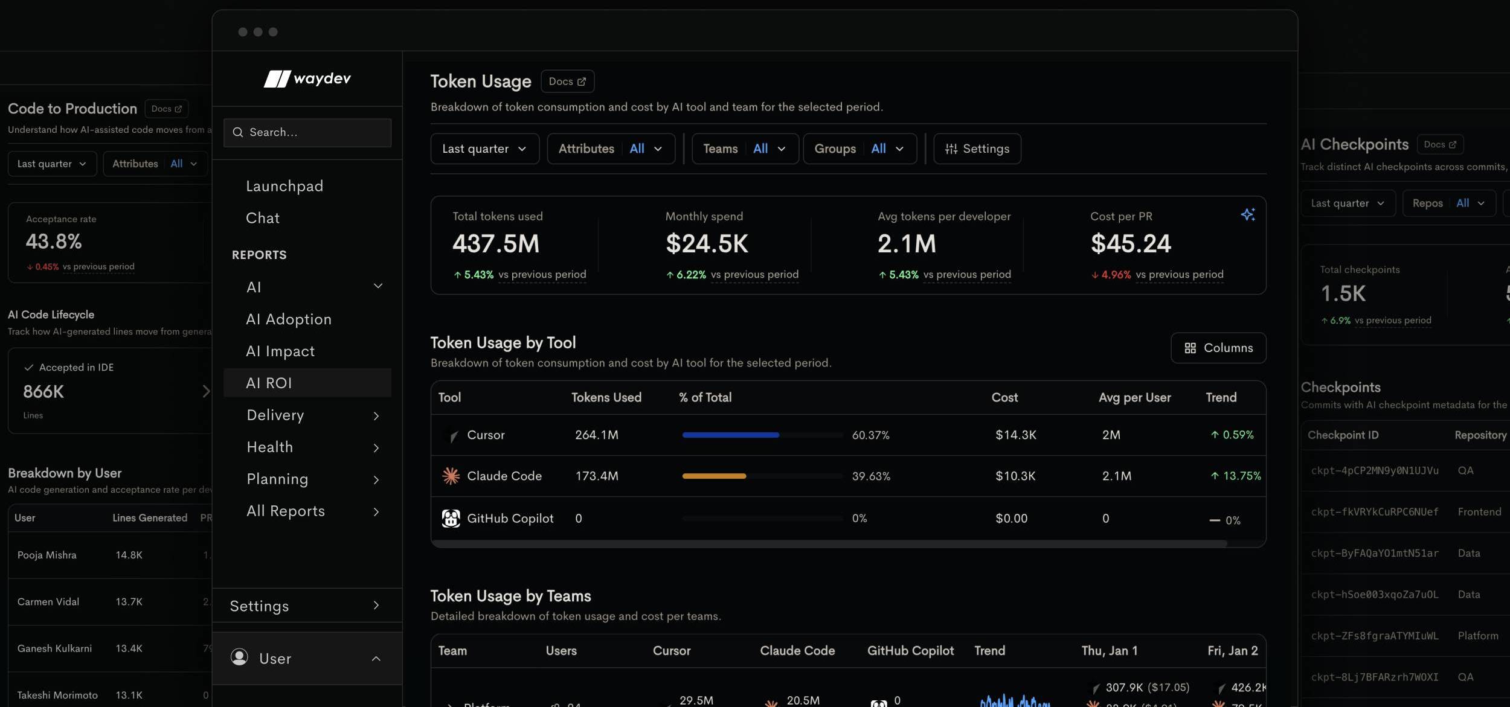Image resolution: width=1510 pixels, height=707 pixels.
Task: Click the Settings filter button
Action: [x=977, y=149]
